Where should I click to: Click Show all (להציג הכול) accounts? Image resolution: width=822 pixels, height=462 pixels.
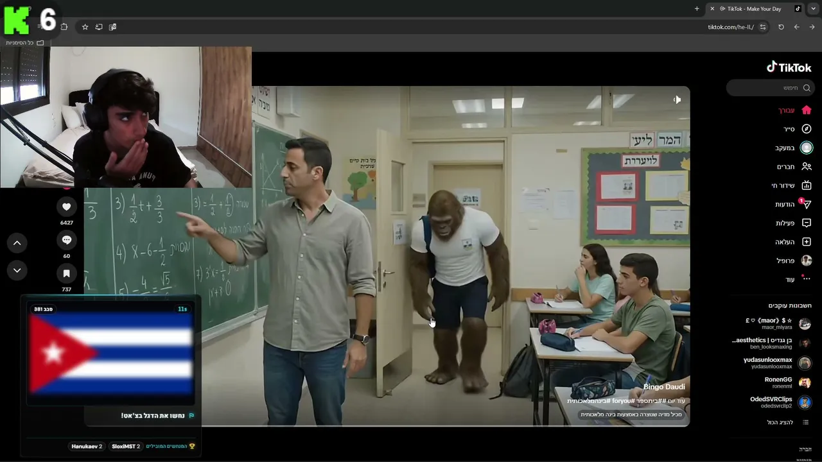(788, 422)
